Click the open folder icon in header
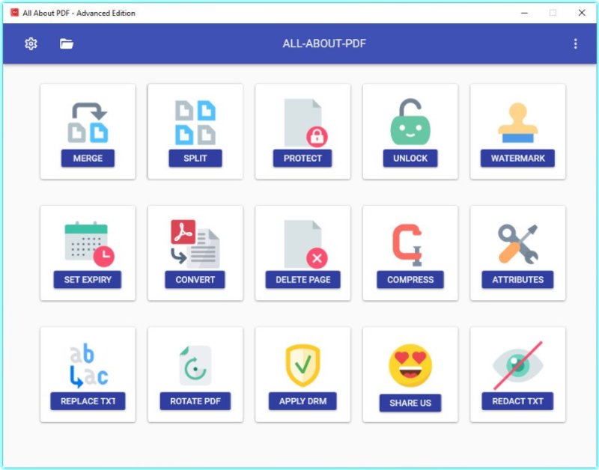This screenshot has width=599, height=470. click(x=67, y=43)
